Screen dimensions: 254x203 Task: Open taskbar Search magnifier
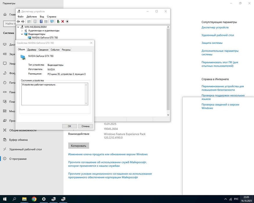tap(14, 199)
